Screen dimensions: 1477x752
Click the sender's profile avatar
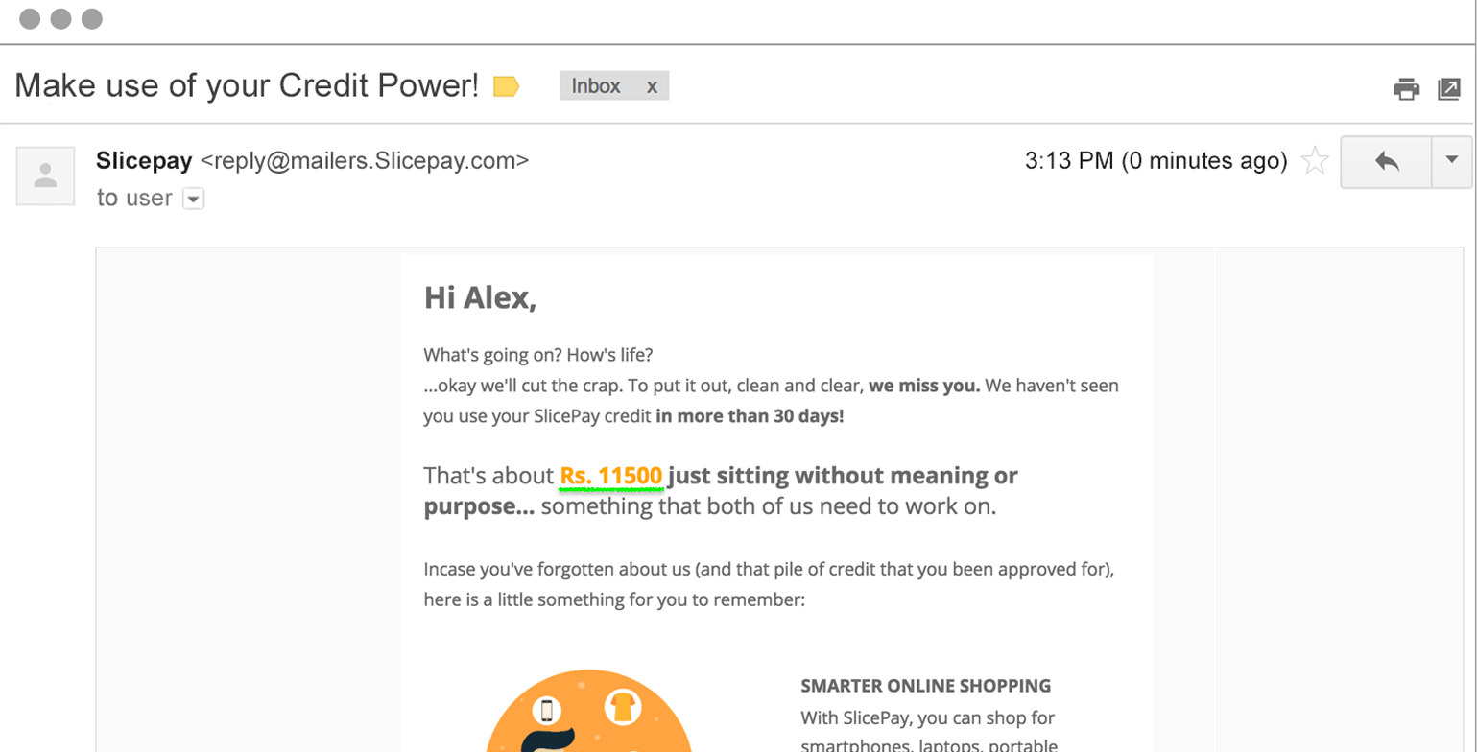click(x=44, y=176)
